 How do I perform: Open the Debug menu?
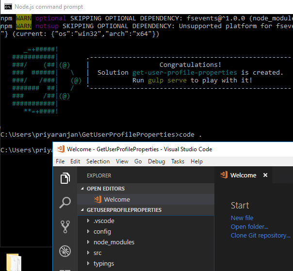pyautogui.click(x=156, y=161)
